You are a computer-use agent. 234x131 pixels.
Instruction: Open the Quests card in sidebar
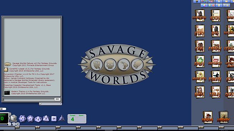230,92
